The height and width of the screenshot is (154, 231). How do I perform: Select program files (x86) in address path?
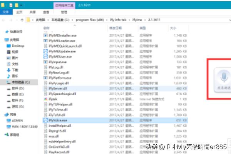(x=90, y=20)
